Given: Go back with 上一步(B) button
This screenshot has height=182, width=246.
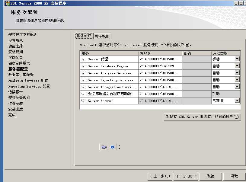Looking at the screenshot, I should pyautogui.click(x=160, y=176).
